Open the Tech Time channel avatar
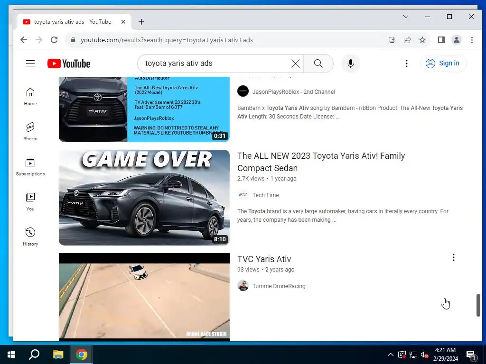 click(243, 195)
